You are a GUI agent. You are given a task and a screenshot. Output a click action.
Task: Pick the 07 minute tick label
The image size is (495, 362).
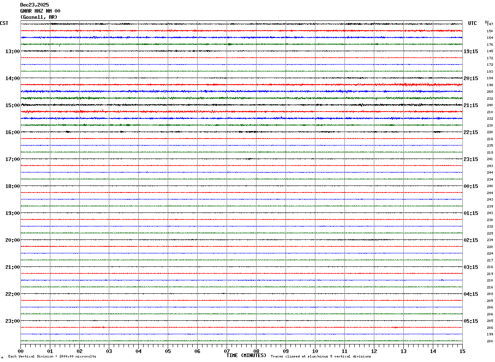(227, 351)
